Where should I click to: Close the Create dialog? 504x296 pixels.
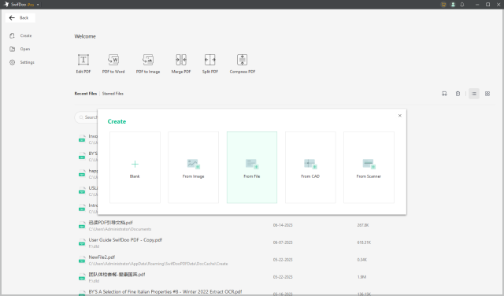[400, 116]
